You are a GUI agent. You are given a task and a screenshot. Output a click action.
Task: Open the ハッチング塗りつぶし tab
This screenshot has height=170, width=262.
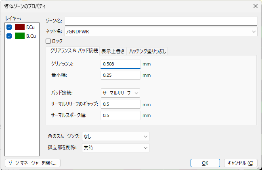tap(147, 51)
